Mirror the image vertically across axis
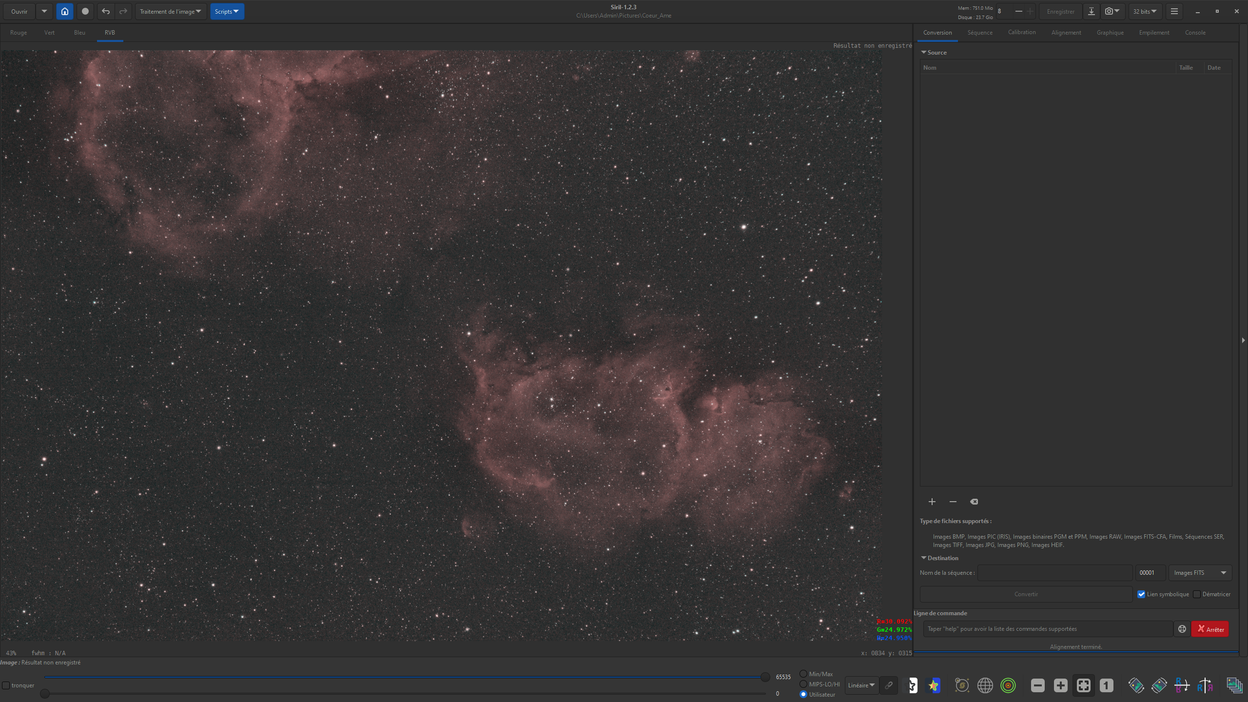 pyautogui.click(x=1205, y=685)
